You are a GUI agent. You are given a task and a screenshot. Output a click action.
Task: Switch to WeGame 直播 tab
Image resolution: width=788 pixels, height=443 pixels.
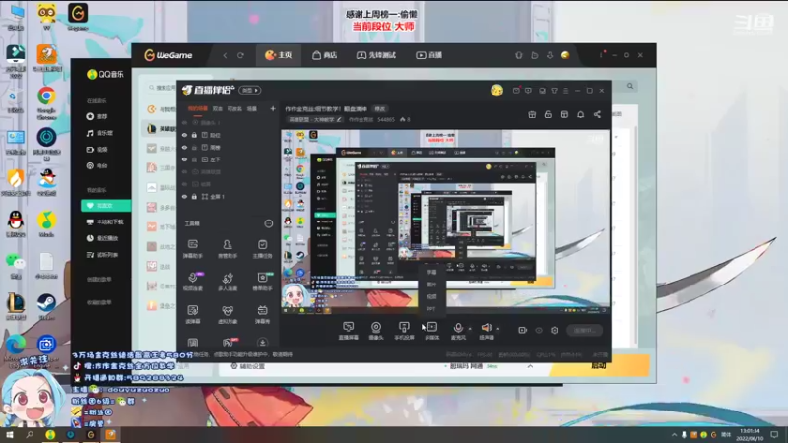pyautogui.click(x=429, y=55)
